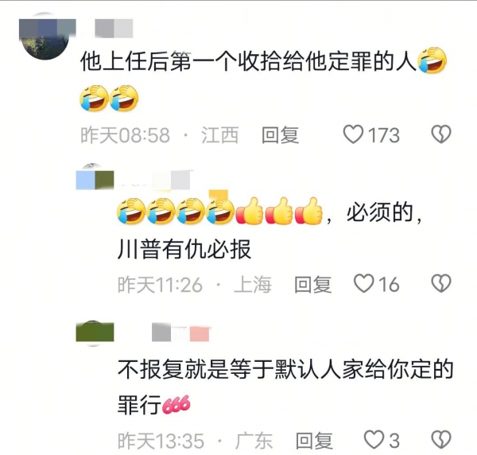
Task: Open the Guangdong replier's green avatar
Action: tap(95, 333)
